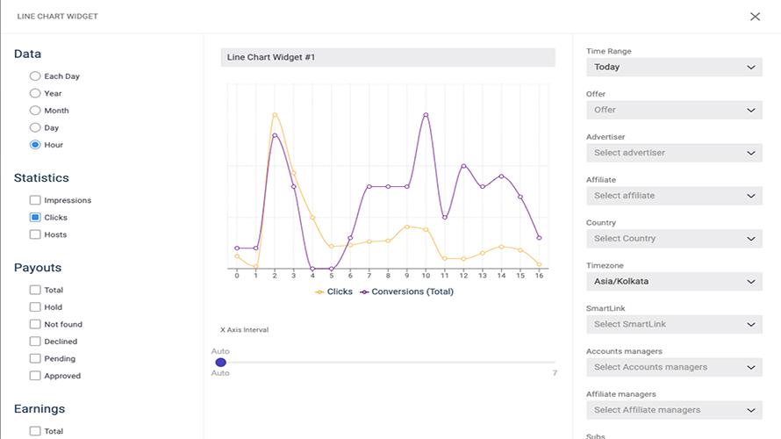This screenshot has width=781, height=439.
Task: Choose the Month radio button
Action: tap(35, 111)
